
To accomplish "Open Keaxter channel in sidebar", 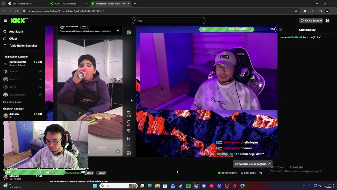I will 22,79.
